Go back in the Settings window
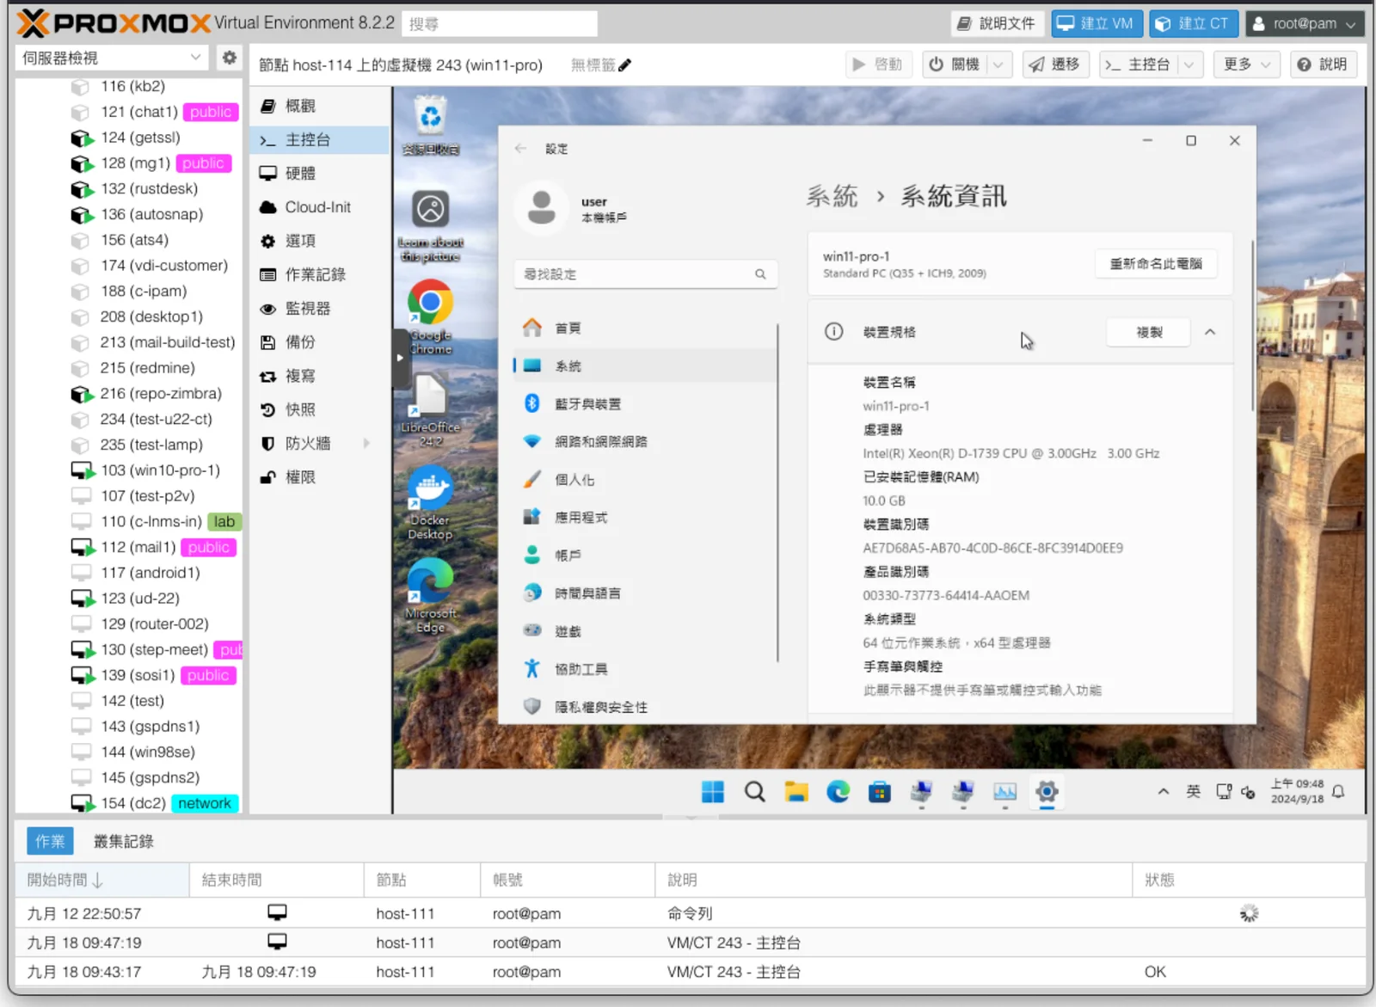 (520, 149)
